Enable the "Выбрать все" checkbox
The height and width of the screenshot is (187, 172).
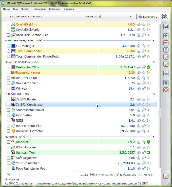pyautogui.click(x=118, y=175)
